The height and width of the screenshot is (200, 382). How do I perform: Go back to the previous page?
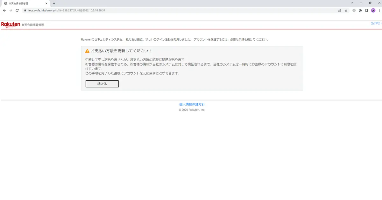point(4,10)
